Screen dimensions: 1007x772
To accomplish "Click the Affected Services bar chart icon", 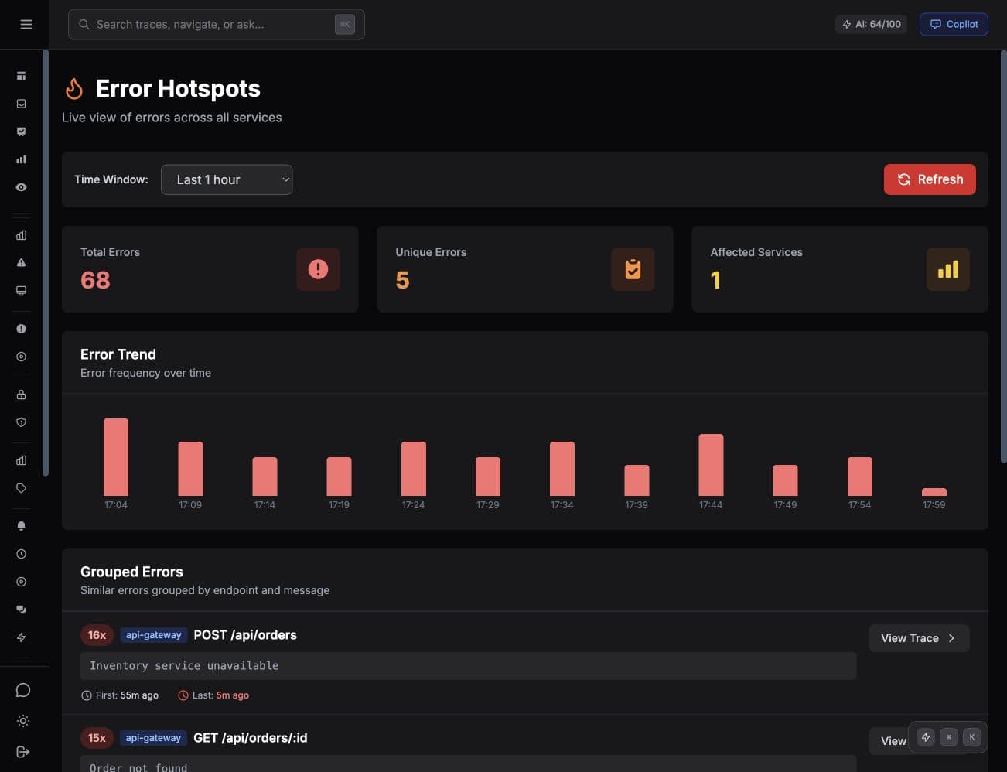I will (x=947, y=269).
